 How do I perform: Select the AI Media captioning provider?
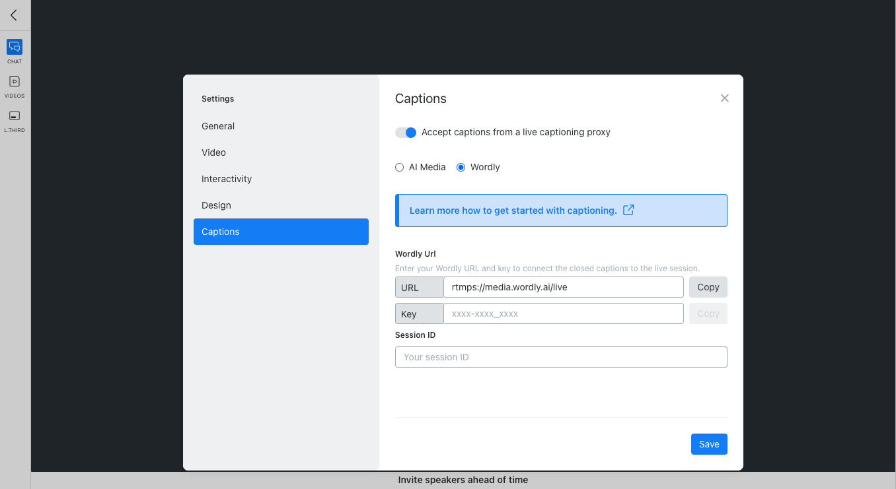tap(399, 167)
